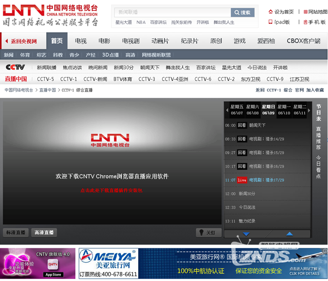328x281 pixels.
Task: Click 返回 CCTV-1 综合 官网 link
Action: click(x=280, y=90)
